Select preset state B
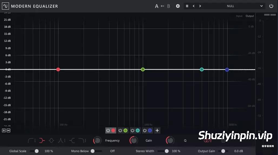Viewport: 278px width, 155px height. (x=168, y=6)
